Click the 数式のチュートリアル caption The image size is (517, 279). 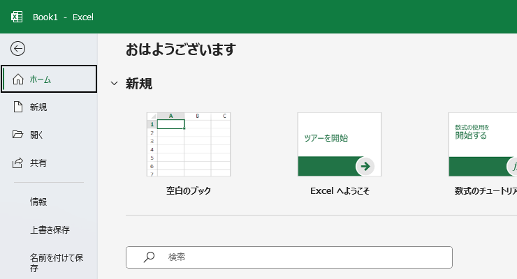pyautogui.click(x=486, y=191)
